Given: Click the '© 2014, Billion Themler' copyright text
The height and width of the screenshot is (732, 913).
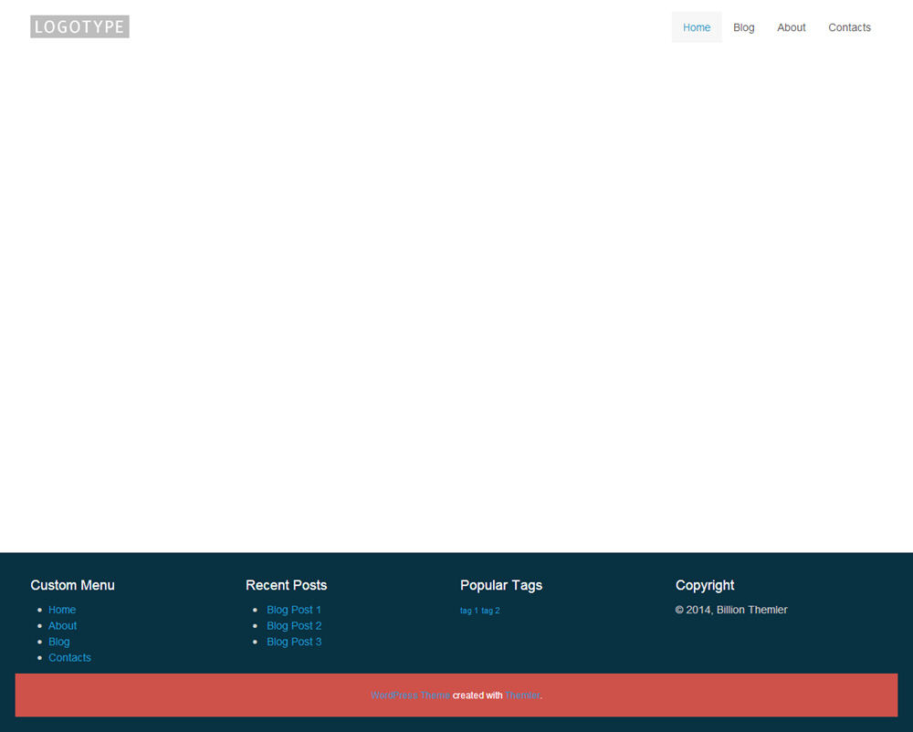Looking at the screenshot, I should (731, 610).
